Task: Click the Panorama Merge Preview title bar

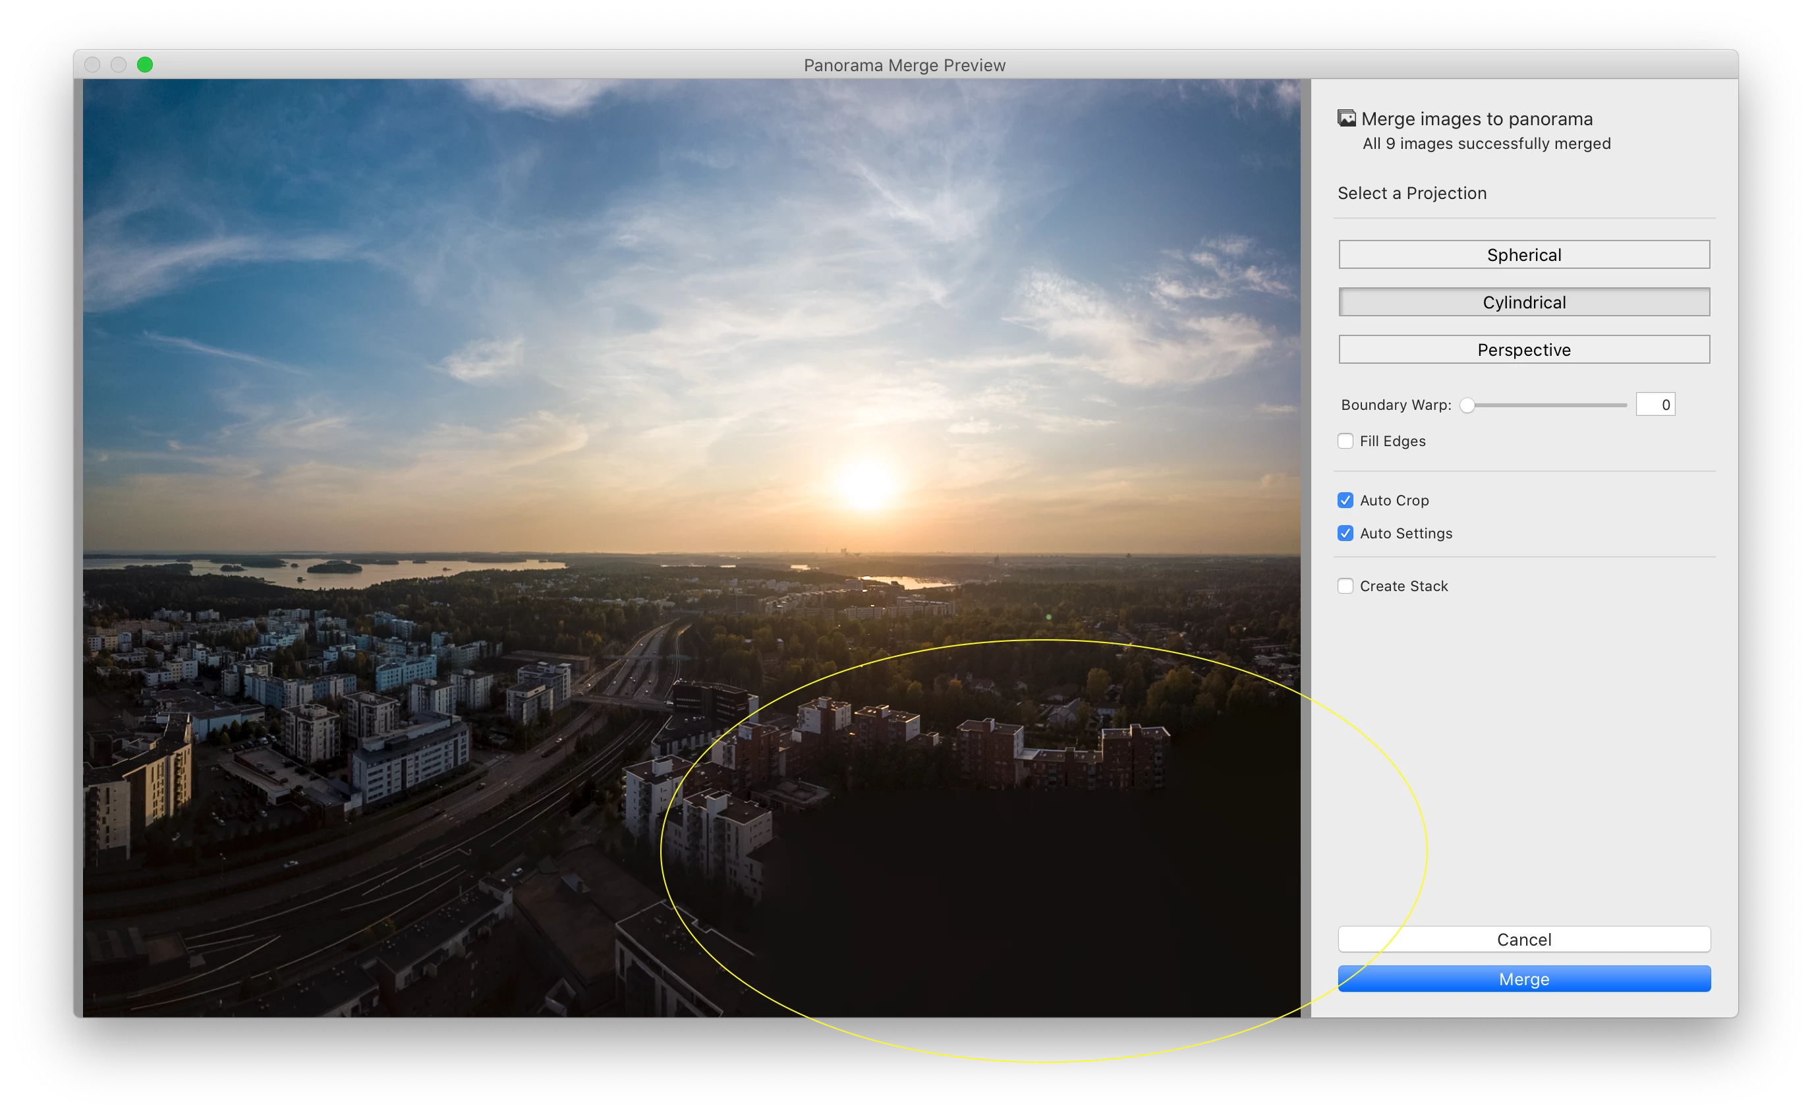Action: [904, 65]
